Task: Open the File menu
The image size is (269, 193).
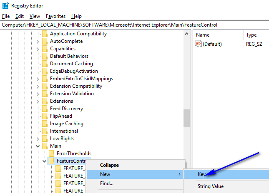Action: click(6, 16)
